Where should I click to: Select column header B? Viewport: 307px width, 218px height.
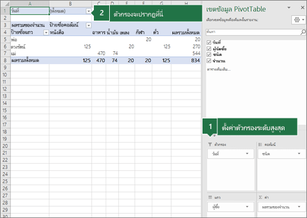70,4
